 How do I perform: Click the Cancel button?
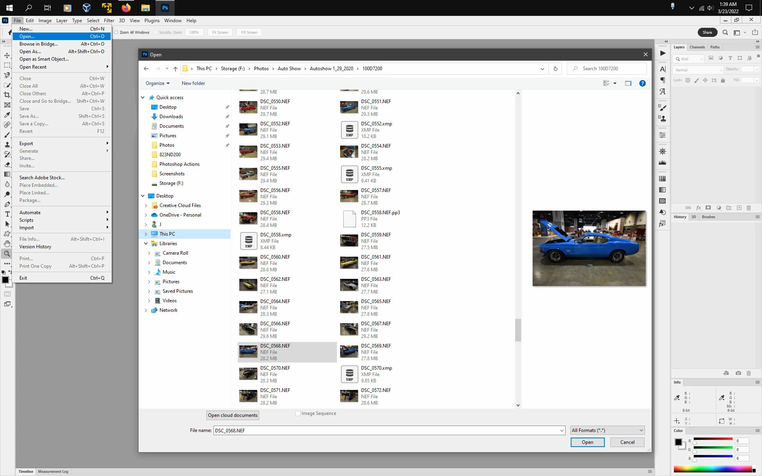(x=627, y=442)
